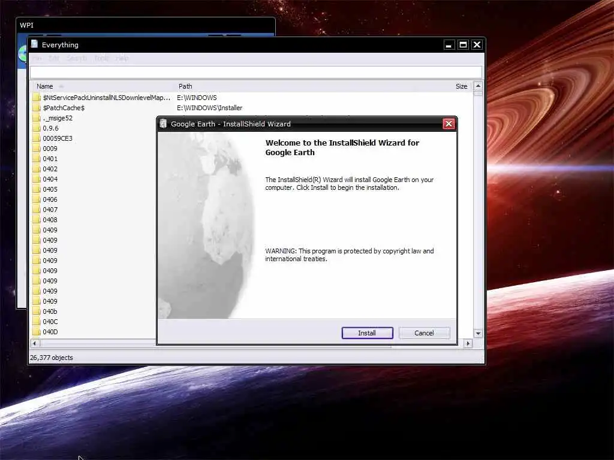Click the folder icon for 0402
Viewport: 614px width, 460px height.
[37, 168]
